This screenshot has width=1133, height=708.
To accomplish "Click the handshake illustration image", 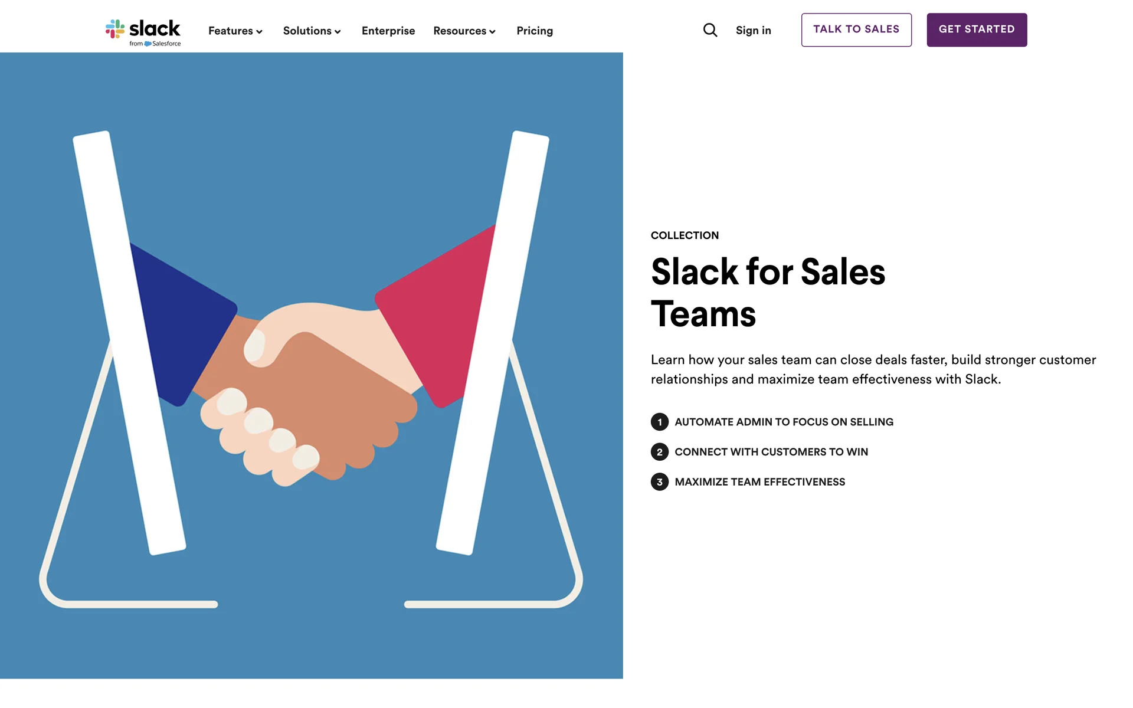I will pyautogui.click(x=311, y=365).
